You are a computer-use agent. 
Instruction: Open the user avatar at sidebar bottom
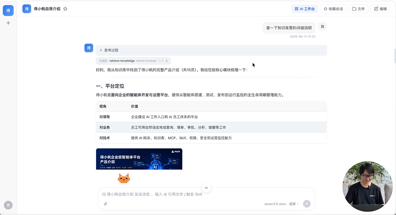pos(8,205)
